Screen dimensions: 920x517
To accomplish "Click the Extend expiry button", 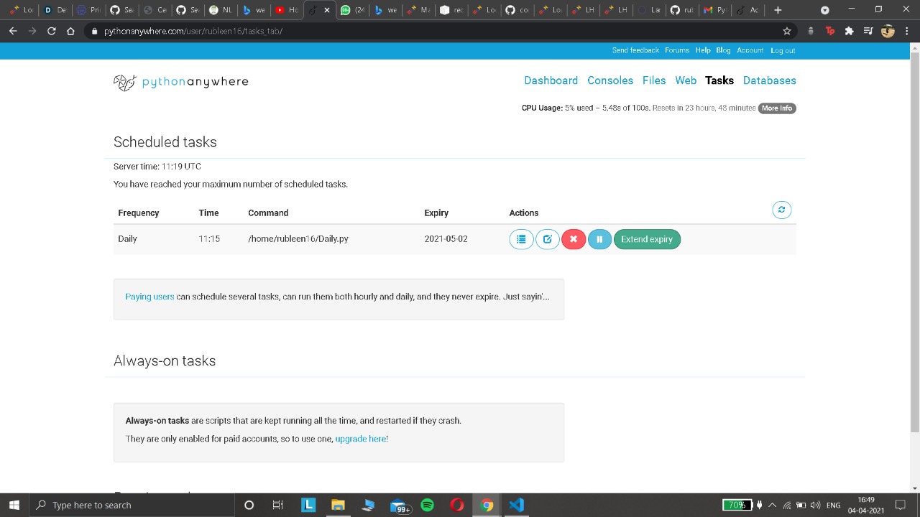I will pyautogui.click(x=647, y=239).
